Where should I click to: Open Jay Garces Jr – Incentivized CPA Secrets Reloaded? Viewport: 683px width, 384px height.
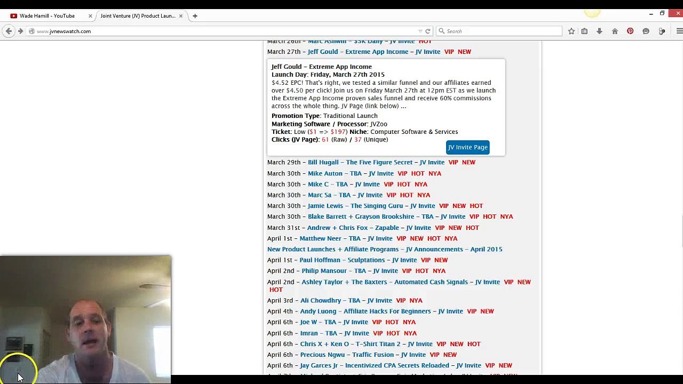[375, 365]
